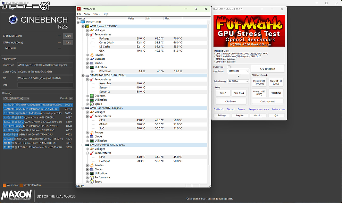
Task: Start the CPU (Single Core) Cinebench test
Action: pos(68,43)
